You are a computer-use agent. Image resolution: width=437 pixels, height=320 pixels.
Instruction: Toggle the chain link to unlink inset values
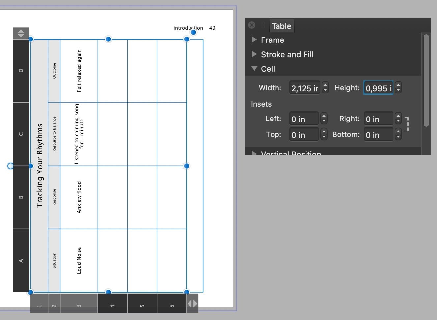pyautogui.click(x=408, y=124)
